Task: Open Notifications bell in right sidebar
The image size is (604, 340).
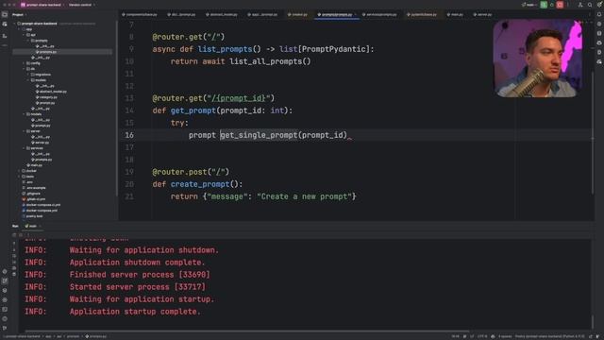Action: (x=599, y=15)
